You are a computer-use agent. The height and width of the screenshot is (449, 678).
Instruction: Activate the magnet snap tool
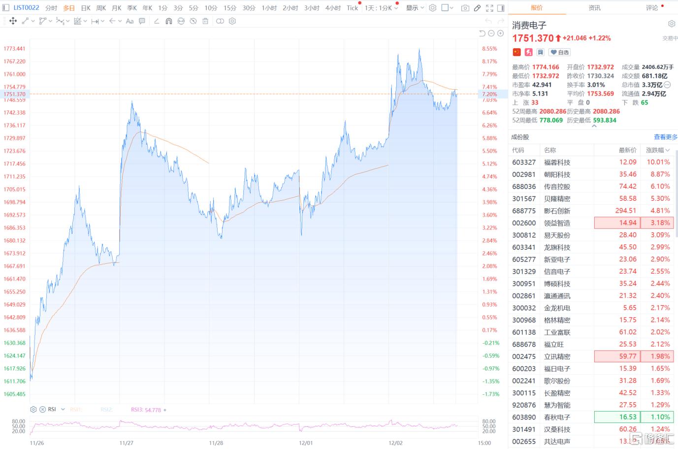point(168,21)
